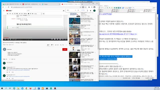The width and height of the screenshot is (160, 90).
Task: Click the magnifier find icon in editor toolbar
Action: pyautogui.click(x=134, y=8)
